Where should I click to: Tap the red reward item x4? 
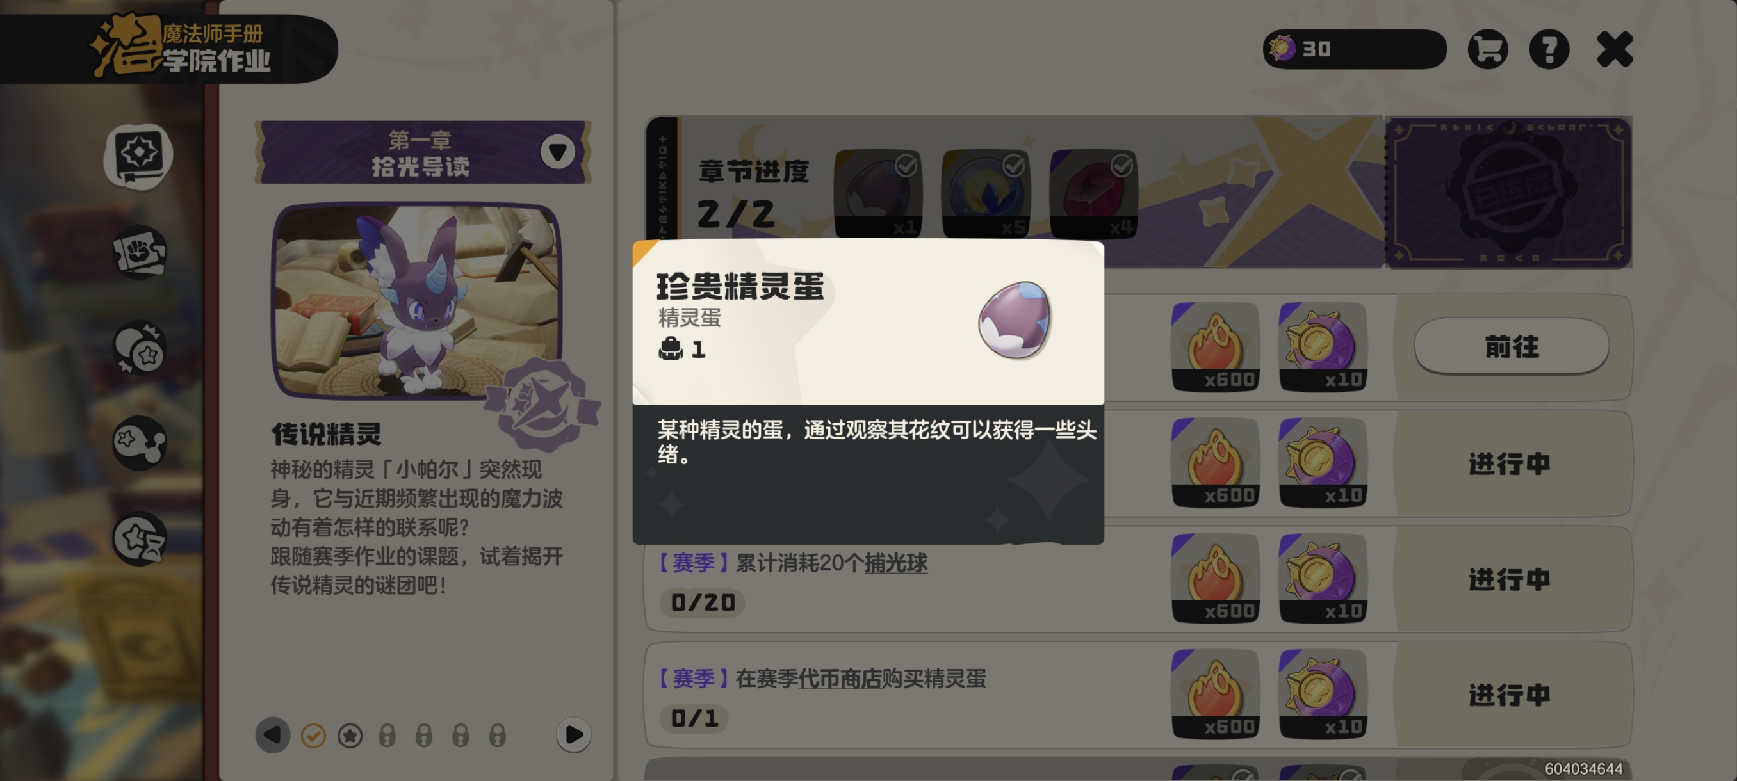coord(1094,193)
